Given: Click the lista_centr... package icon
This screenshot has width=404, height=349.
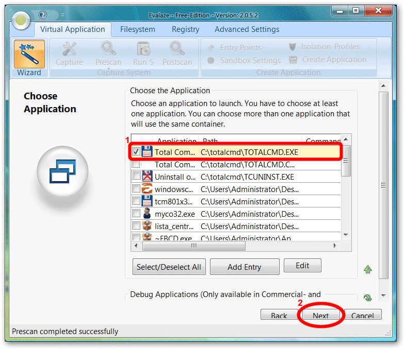Looking at the screenshot, I should coord(147,225).
